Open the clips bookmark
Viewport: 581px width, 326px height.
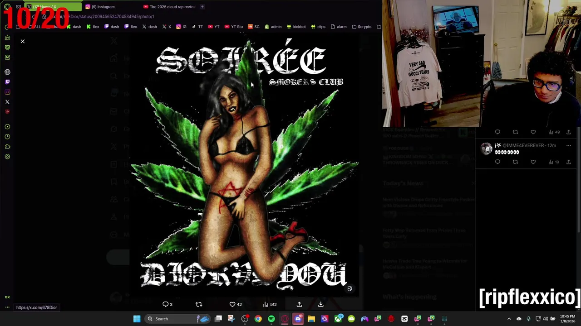318,27
